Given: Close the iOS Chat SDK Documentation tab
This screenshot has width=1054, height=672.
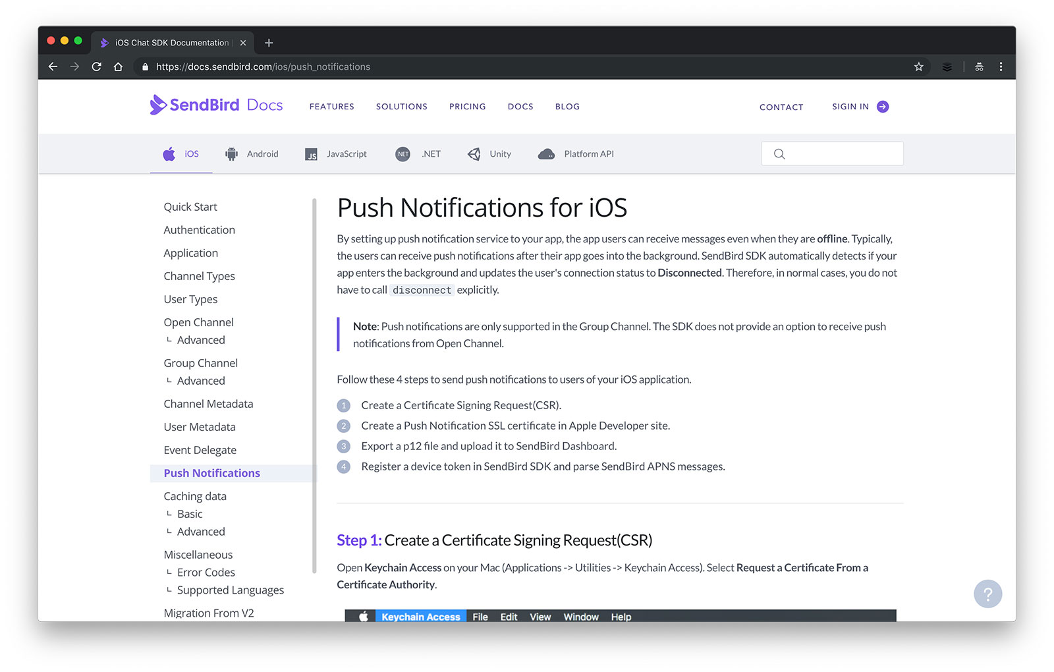Looking at the screenshot, I should (x=243, y=43).
